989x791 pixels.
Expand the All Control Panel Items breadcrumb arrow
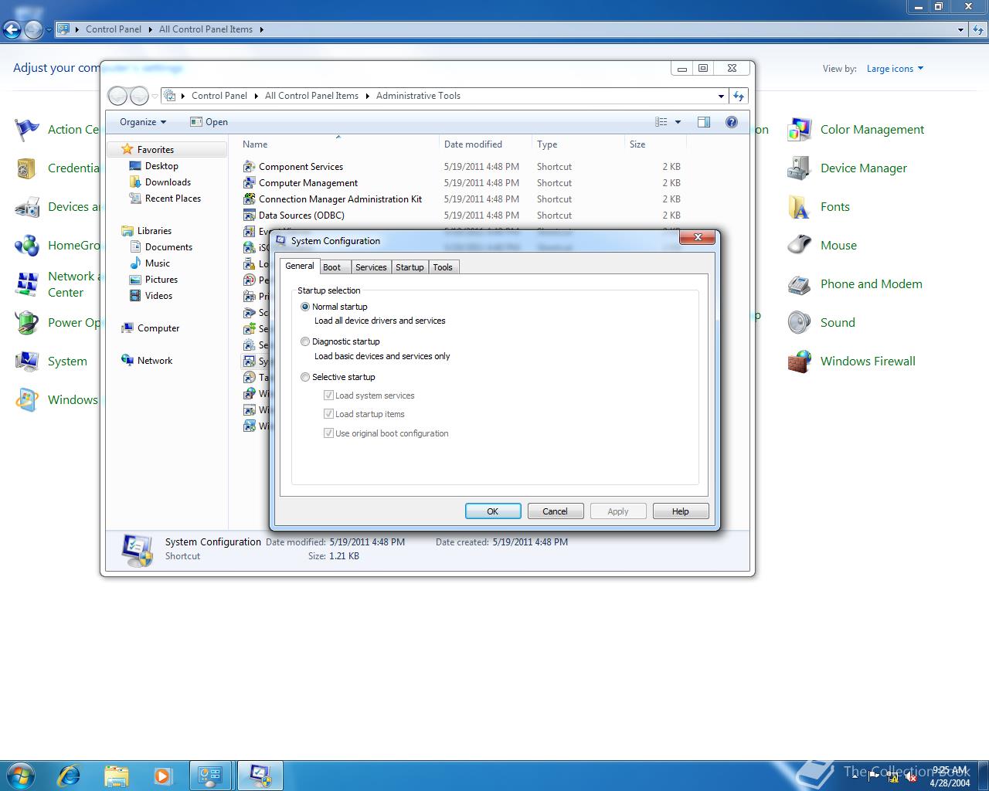click(x=261, y=30)
